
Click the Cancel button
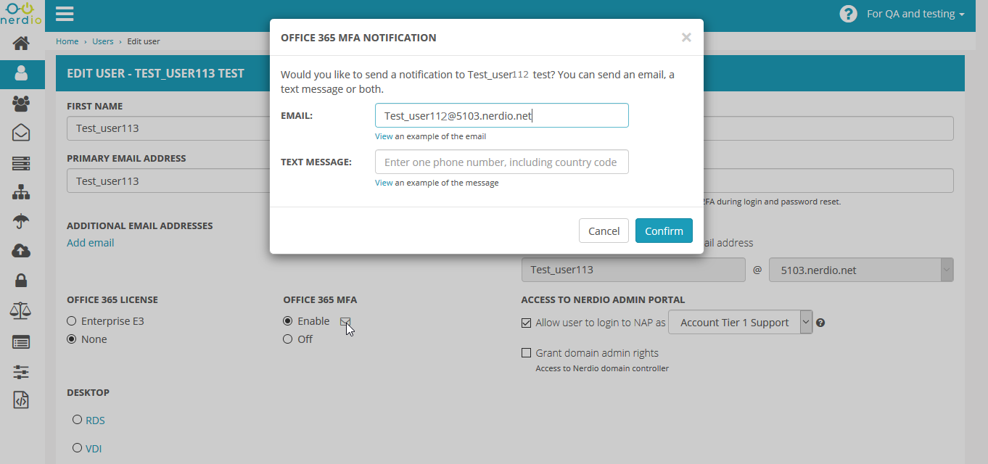point(604,231)
